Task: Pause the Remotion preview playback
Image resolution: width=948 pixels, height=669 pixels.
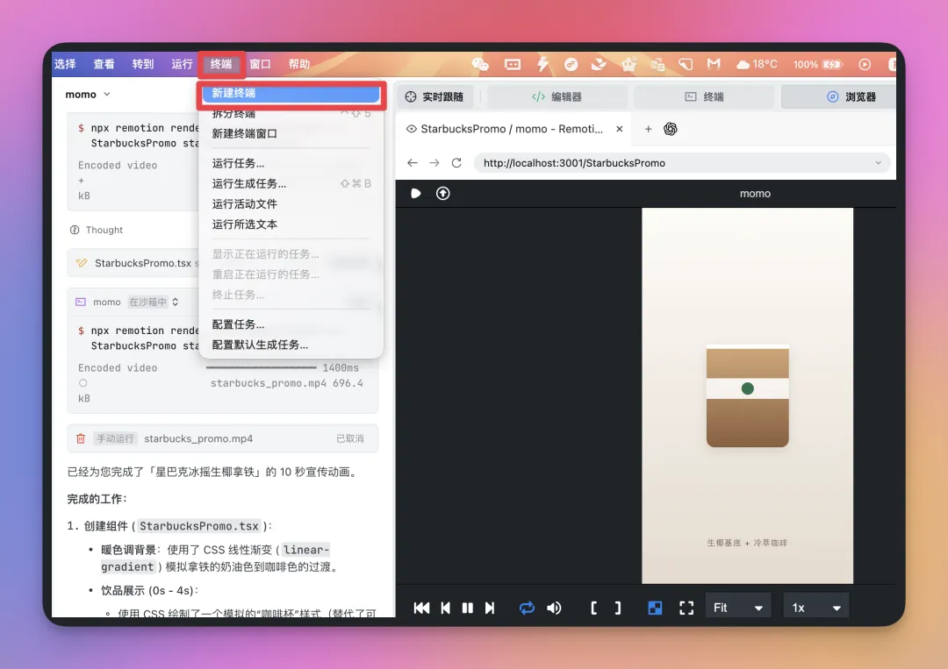Action: 467,608
